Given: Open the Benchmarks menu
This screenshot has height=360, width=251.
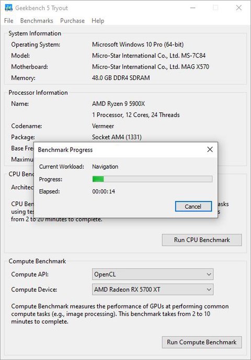Looking at the screenshot, I should (37, 20).
